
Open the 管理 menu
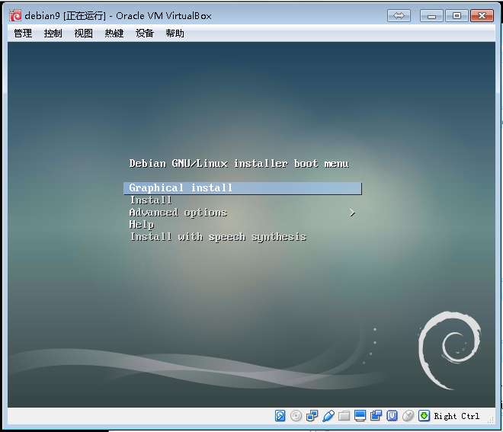point(23,33)
